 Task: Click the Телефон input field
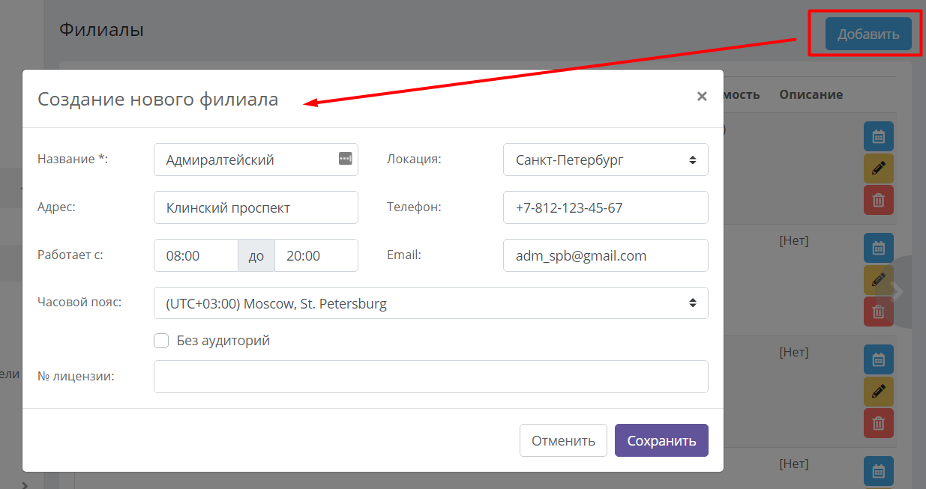pos(606,207)
